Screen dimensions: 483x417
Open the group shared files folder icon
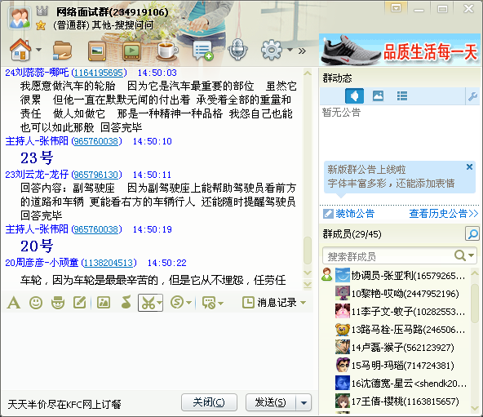point(62,51)
